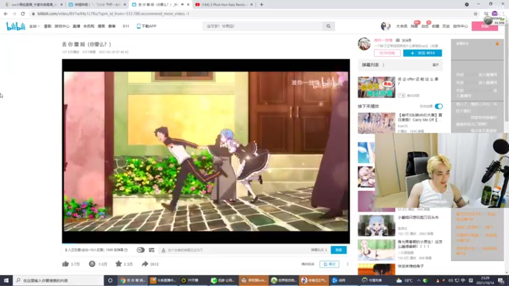Go back in browser history

6,13
